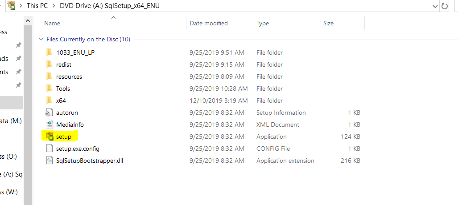Sort files by the Name column header
This screenshot has width=458, height=205.
click(x=52, y=23)
